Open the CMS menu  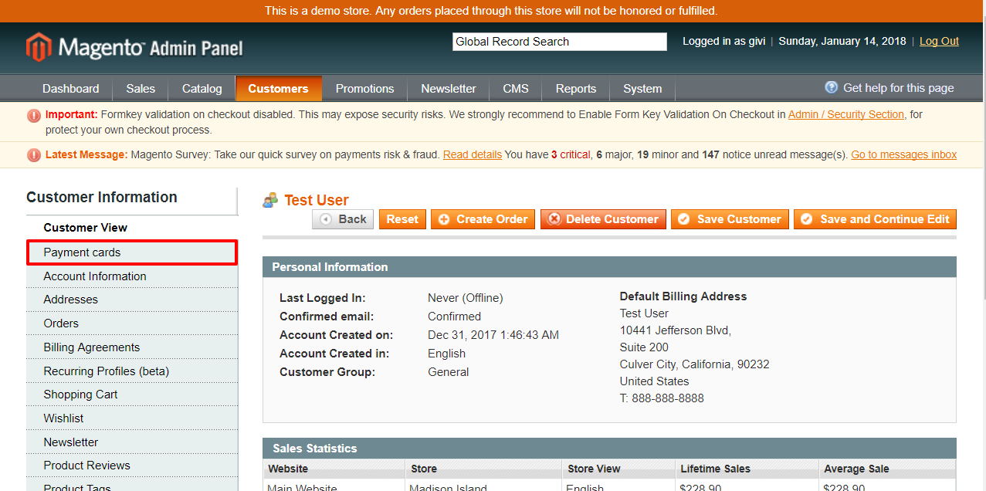516,89
